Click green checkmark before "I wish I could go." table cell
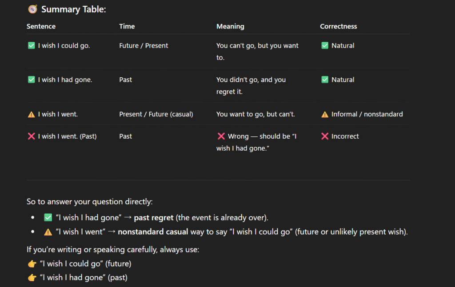Screen dimensions: 455x287 click(32, 45)
